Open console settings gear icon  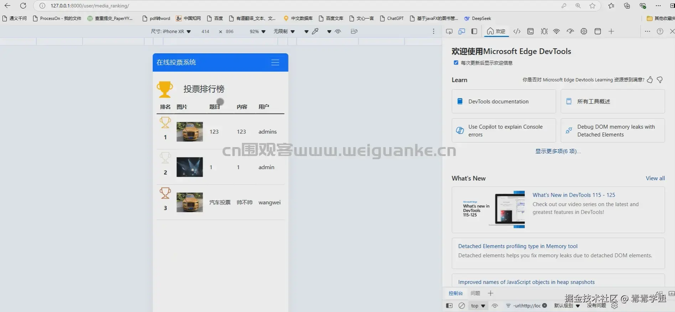pyautogui.click(x=614, y=306)
